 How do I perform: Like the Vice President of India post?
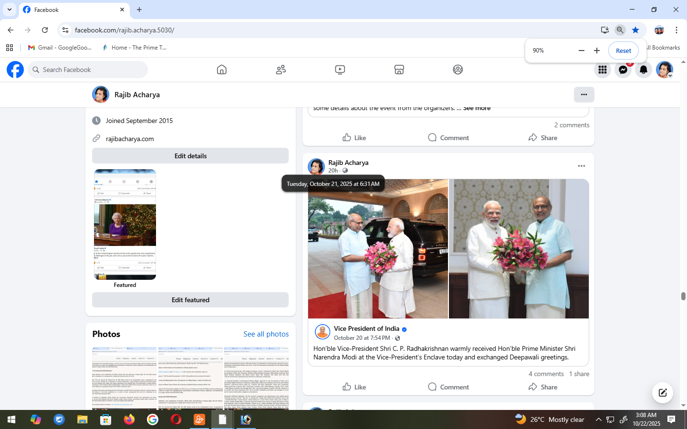click(354, 387)
